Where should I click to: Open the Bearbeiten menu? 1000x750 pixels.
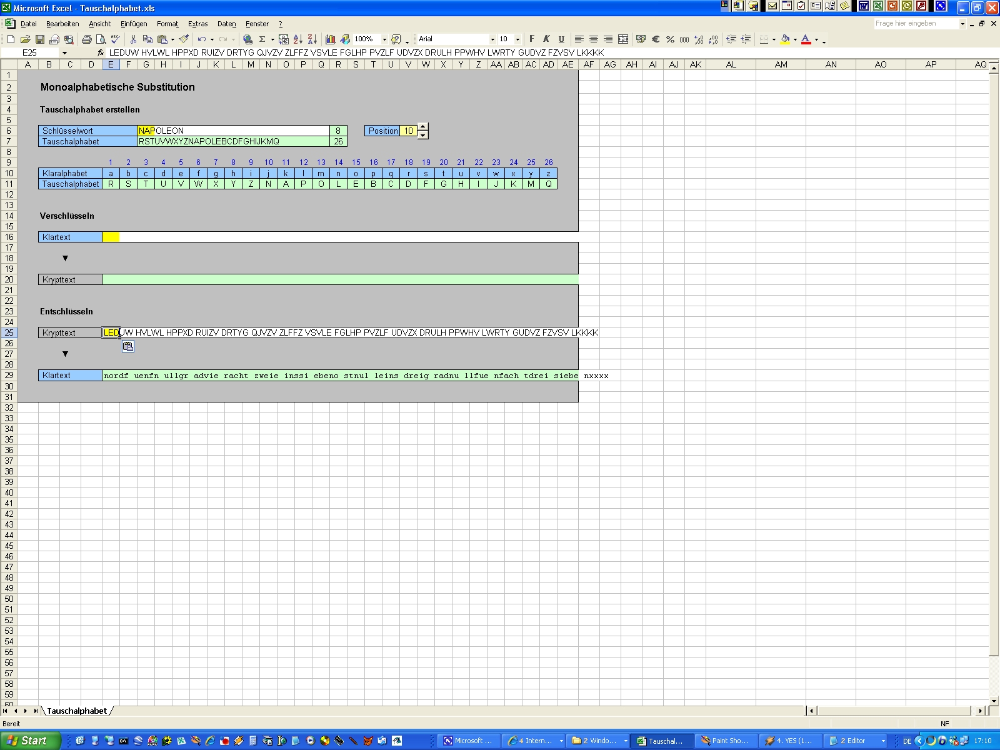62,24
